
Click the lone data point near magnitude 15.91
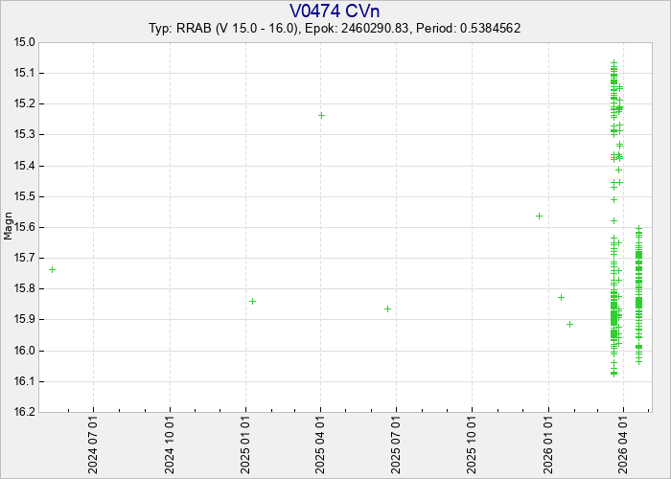point(569,324)
